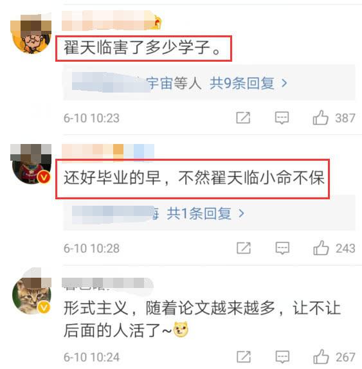Open the second commenter's verified avatar
The image size is (362, 369).
coord(31,164)
